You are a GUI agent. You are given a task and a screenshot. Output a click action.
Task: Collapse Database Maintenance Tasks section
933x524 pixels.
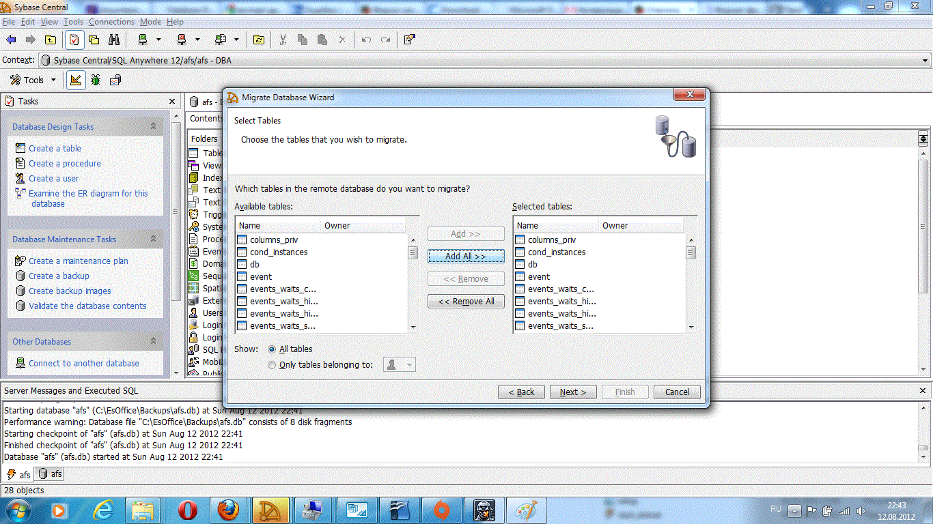153,239
